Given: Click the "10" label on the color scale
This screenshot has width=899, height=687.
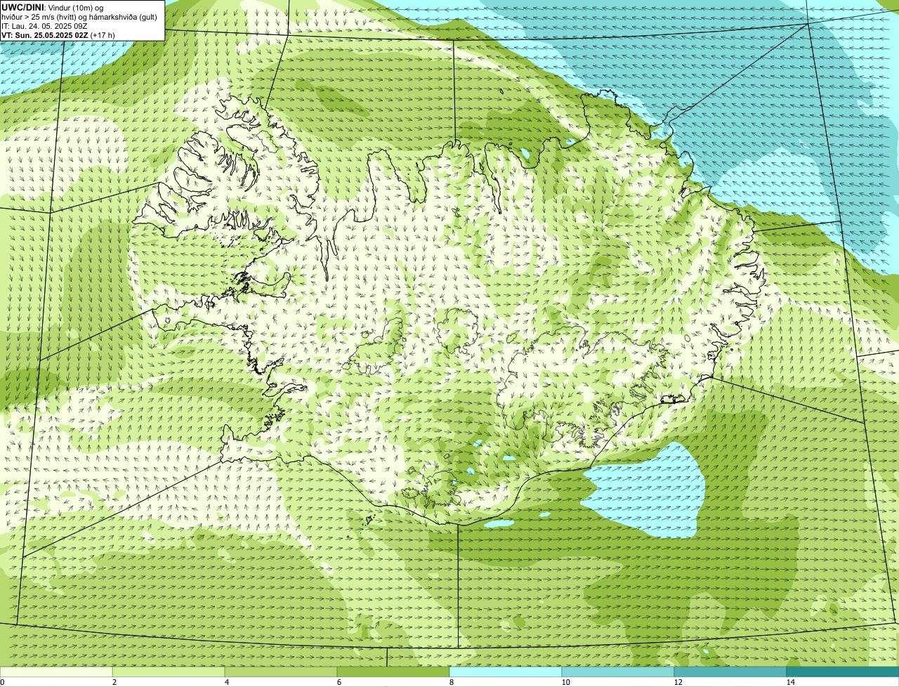Looking at the screenshot, I should tap(565, 682).
